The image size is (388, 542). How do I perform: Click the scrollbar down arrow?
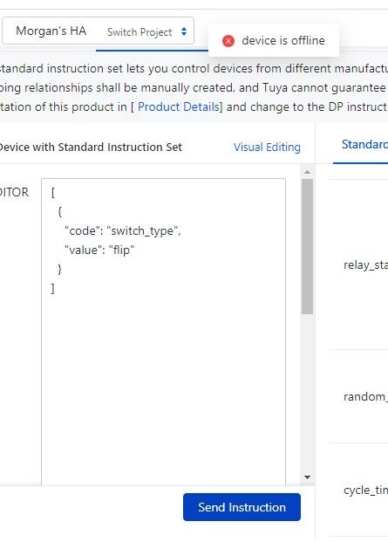(x=307, y=477)
